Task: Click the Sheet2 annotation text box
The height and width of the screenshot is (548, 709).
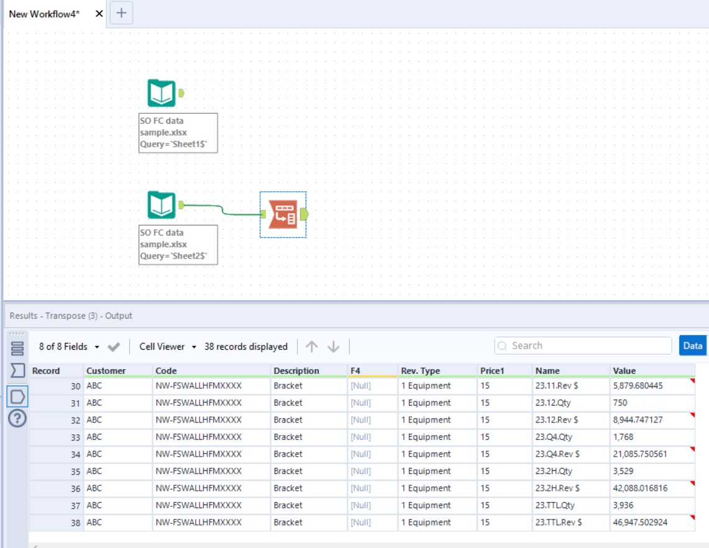Action: coord(178,245)
